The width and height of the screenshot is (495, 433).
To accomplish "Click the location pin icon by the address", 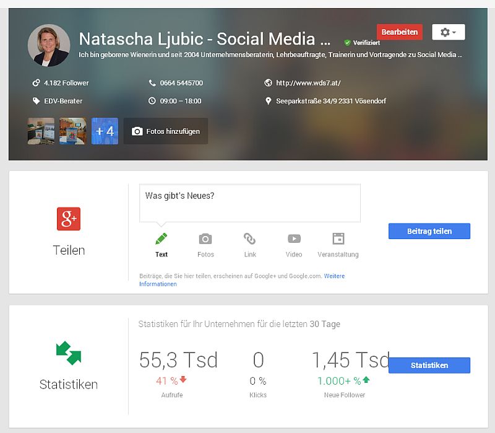I will [x=268, y=101].
